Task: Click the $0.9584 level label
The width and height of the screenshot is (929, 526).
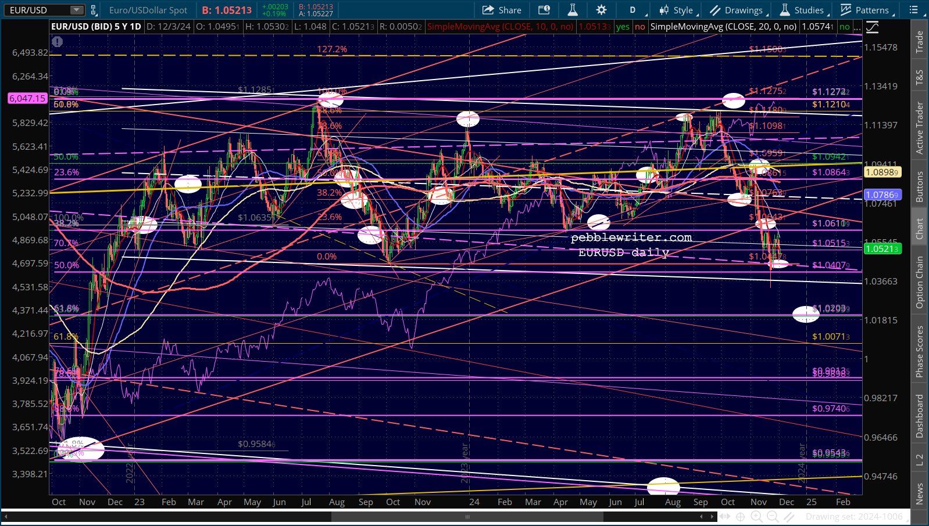Action: [x=256, y=444]
